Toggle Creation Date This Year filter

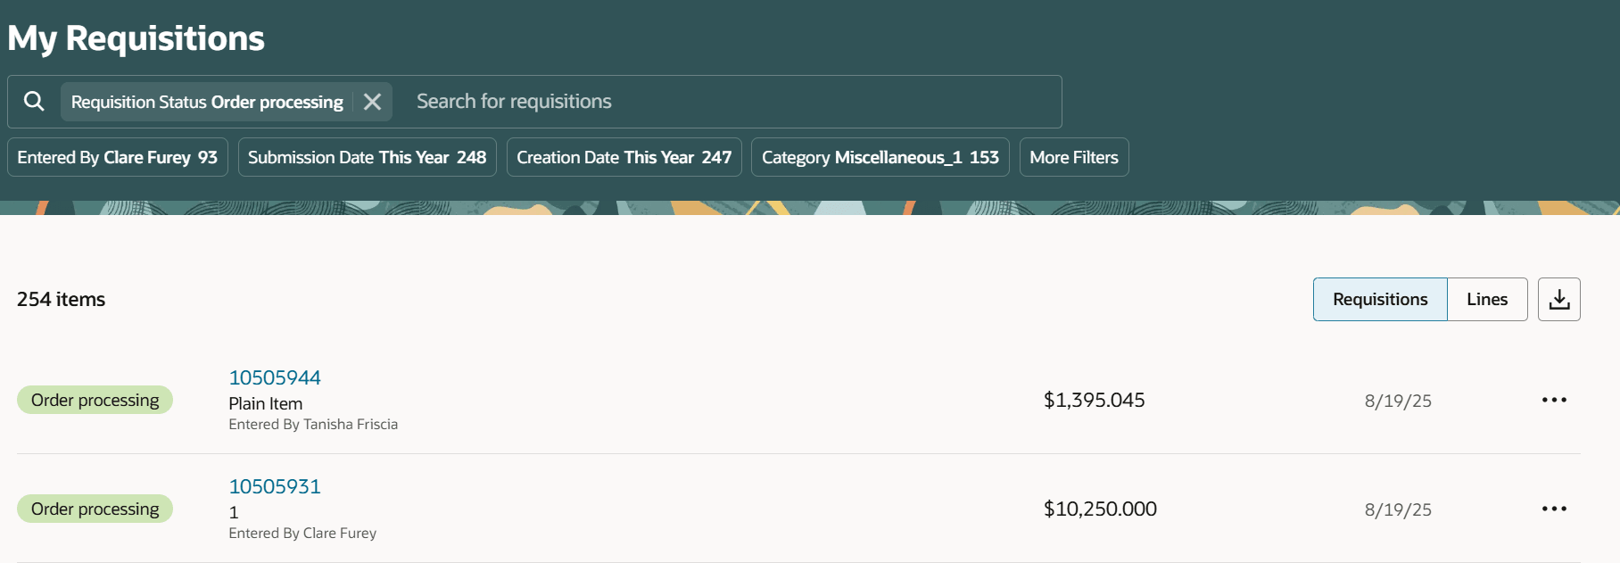point(624,157)
